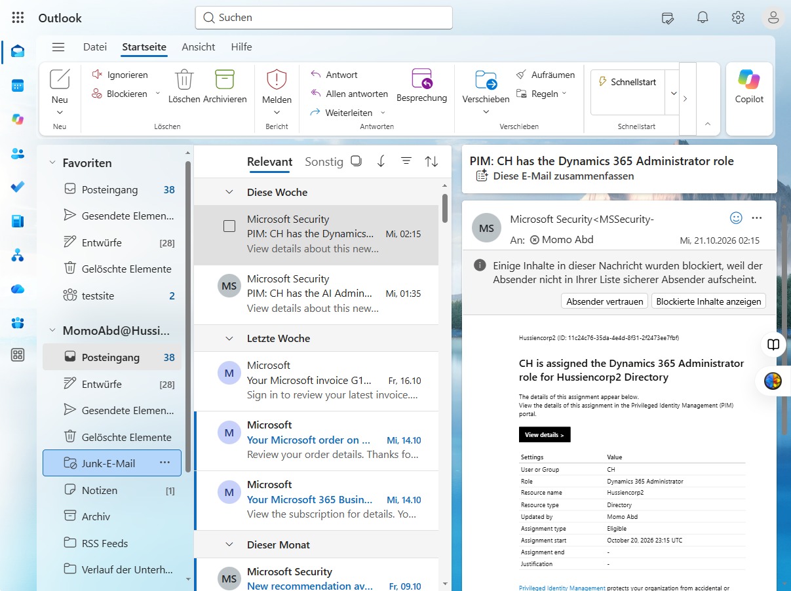Click the filter icon in message list
This screenshot has width=791, height=591.
[406, 161]
